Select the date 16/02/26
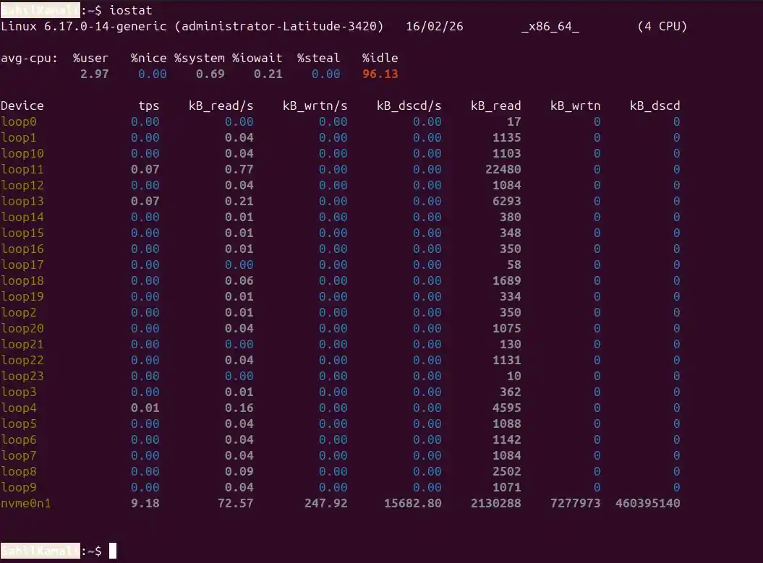This screenshot has height=563, width=763. tap(435, 26)
